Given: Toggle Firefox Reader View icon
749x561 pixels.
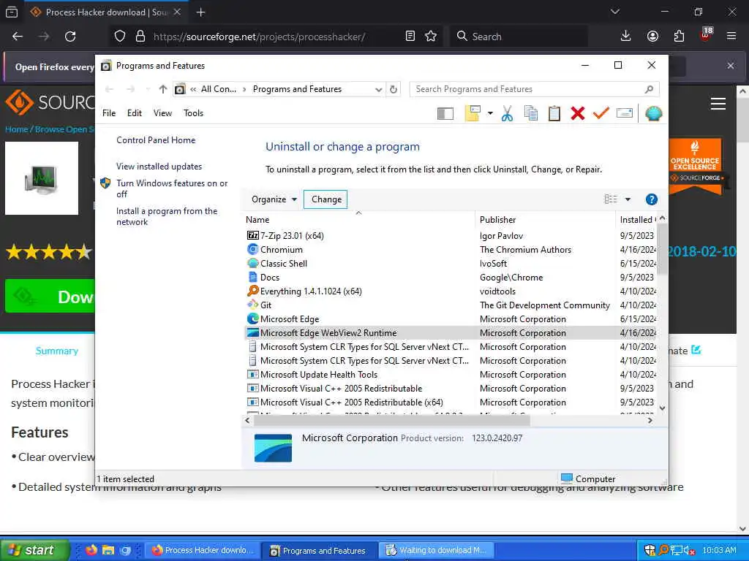Looking at the screenshot, I should point(410,37).
